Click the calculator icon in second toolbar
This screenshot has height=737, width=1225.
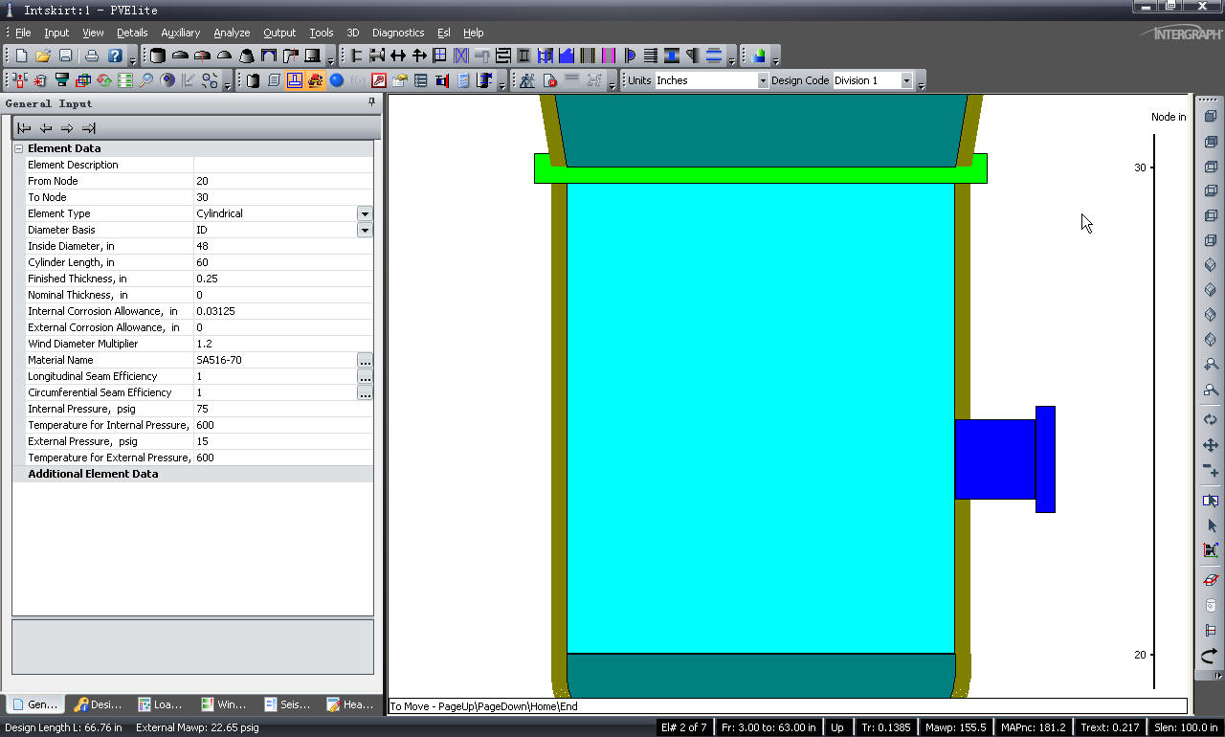pos(463,80)
